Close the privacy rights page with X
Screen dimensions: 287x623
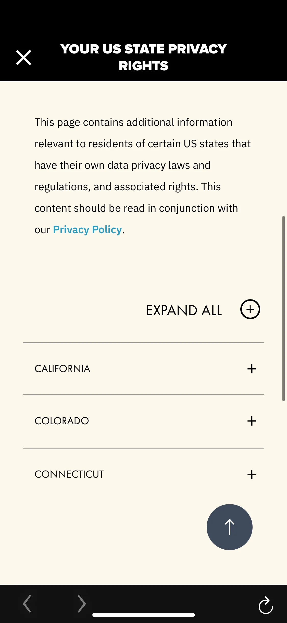(x=24, y=58)
